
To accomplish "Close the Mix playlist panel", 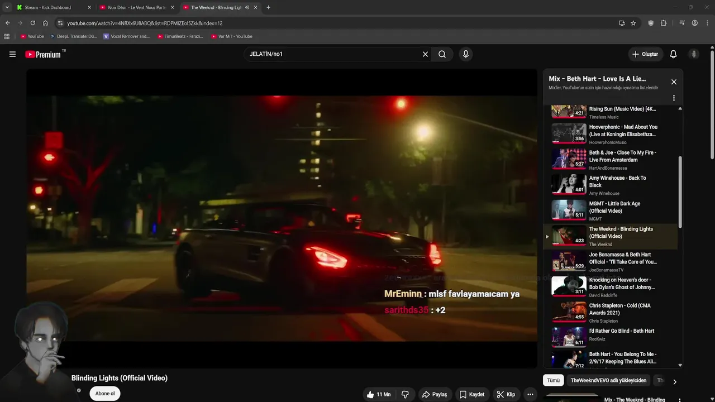I will 674,82.
